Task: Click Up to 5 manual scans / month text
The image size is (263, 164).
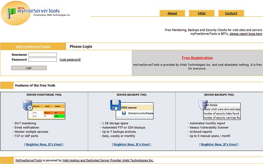Action: tap(210, 136)
